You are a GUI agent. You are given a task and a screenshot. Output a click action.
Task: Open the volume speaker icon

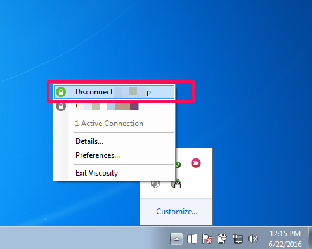pos(253,239)
